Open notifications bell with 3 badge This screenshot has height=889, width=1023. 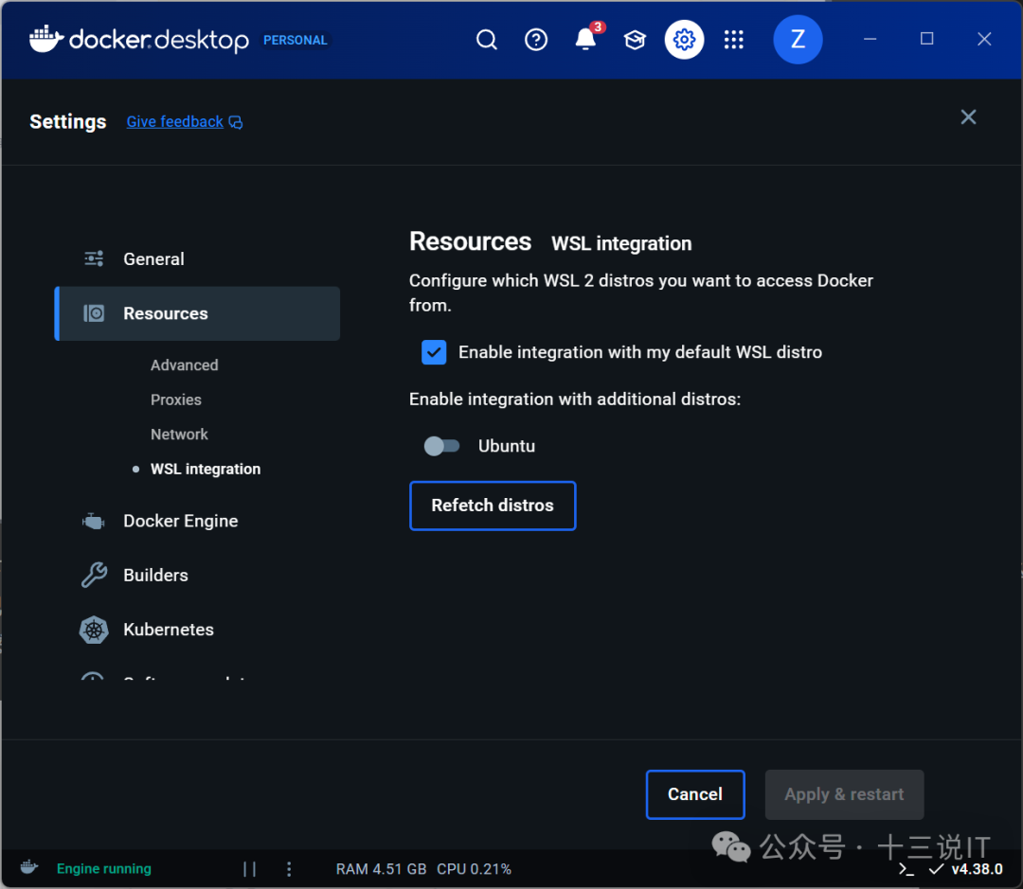point(586,39)
